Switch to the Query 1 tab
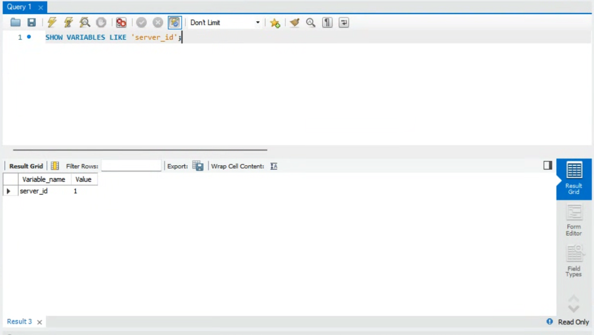 [19, 7]
